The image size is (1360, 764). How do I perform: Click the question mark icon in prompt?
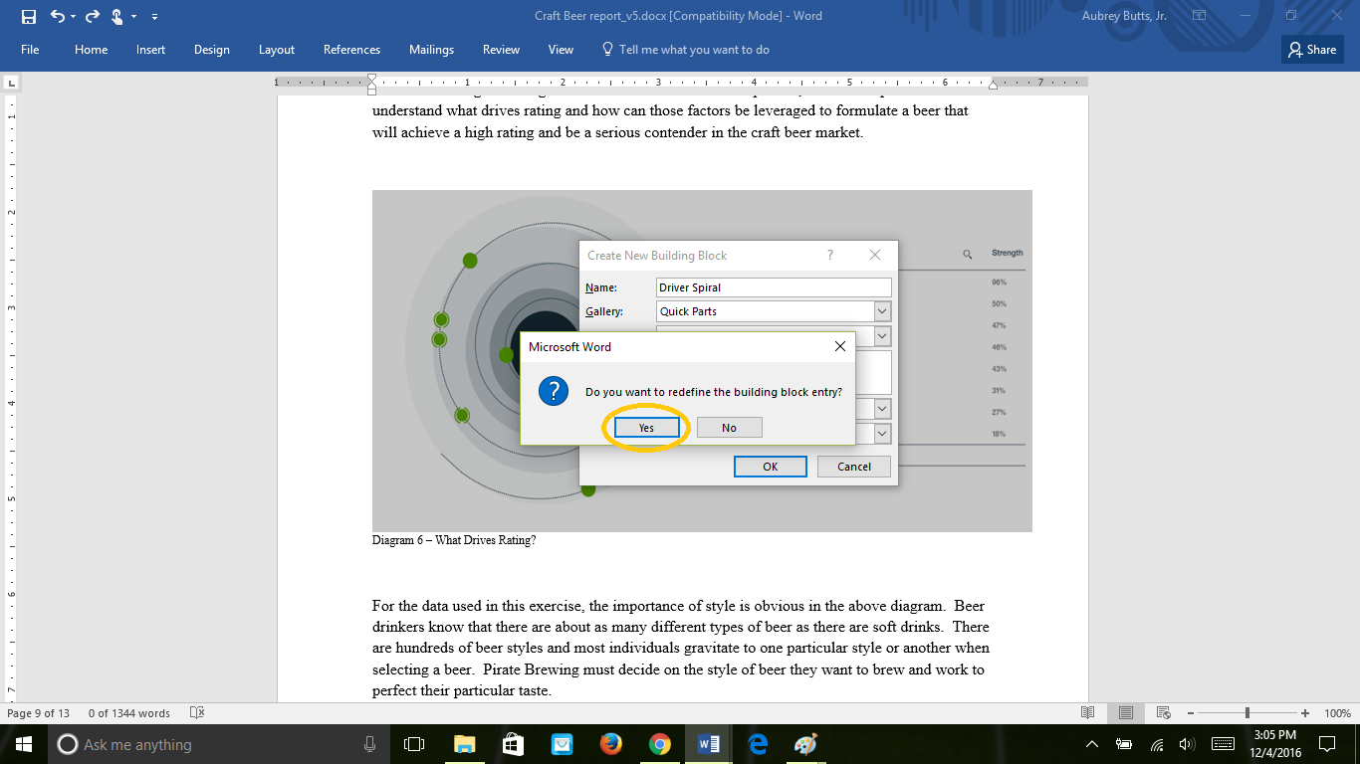tap(554, 391)
